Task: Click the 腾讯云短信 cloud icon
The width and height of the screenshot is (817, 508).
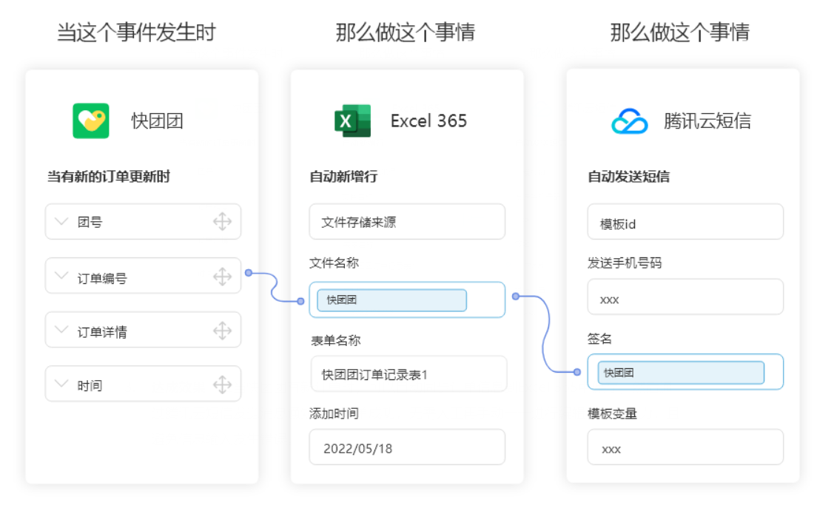Action: pos(630,121)
